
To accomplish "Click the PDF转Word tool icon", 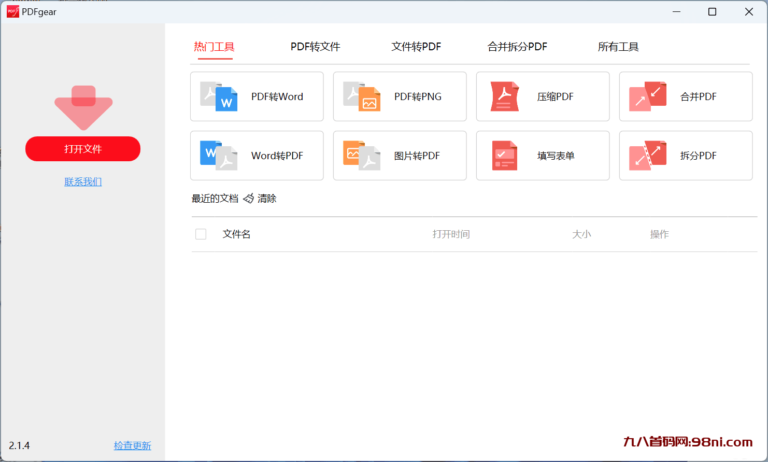I will (x=219, y=96).
